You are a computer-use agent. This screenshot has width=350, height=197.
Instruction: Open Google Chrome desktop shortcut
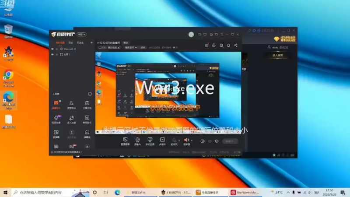8,78
